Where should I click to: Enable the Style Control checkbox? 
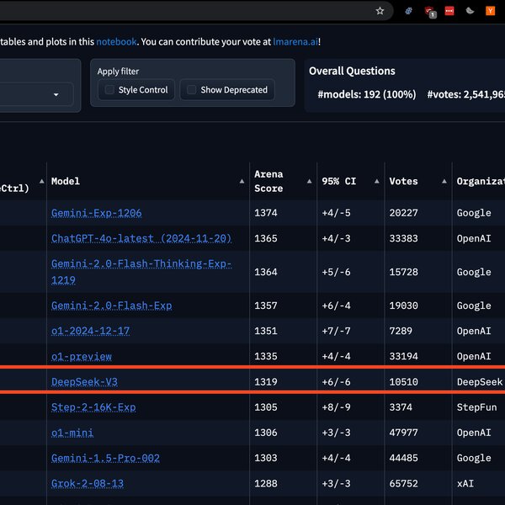pyautogui.click(x=109, y=89)
